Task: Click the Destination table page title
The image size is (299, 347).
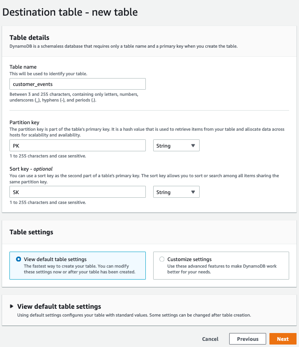Action: [x=70, y=12]
